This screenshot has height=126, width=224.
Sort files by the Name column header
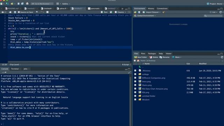pyautogui.click(x=147, y=64)
